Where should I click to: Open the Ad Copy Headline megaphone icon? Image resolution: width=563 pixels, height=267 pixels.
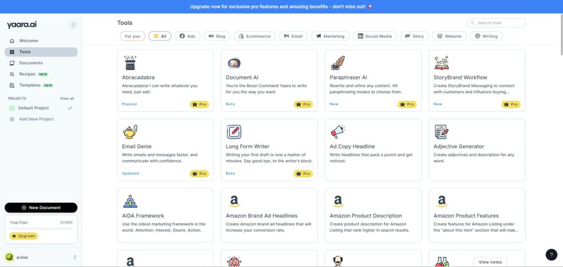click(x=338, y=132)
